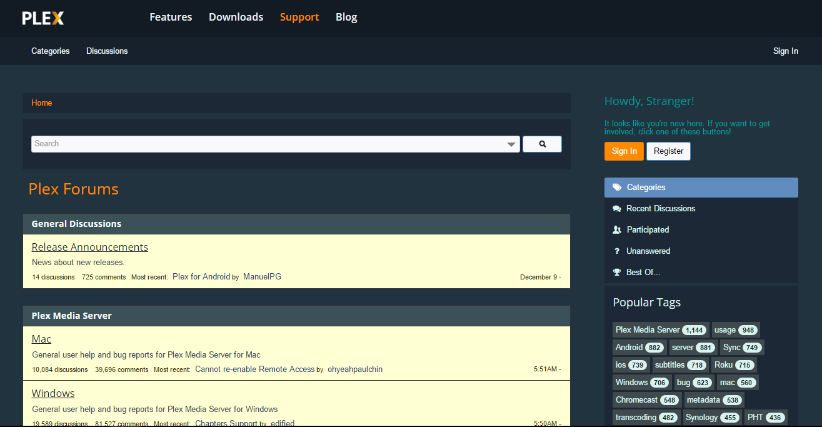Open the Blog page from the navbar

click(346, 17)
